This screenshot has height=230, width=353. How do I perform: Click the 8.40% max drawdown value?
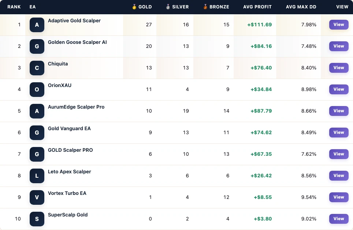point(309,68)
